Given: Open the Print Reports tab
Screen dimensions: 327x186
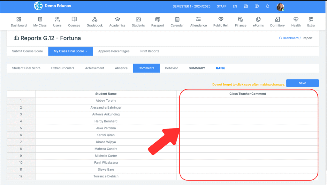Looking at the screenshot, I should point(149,51).
